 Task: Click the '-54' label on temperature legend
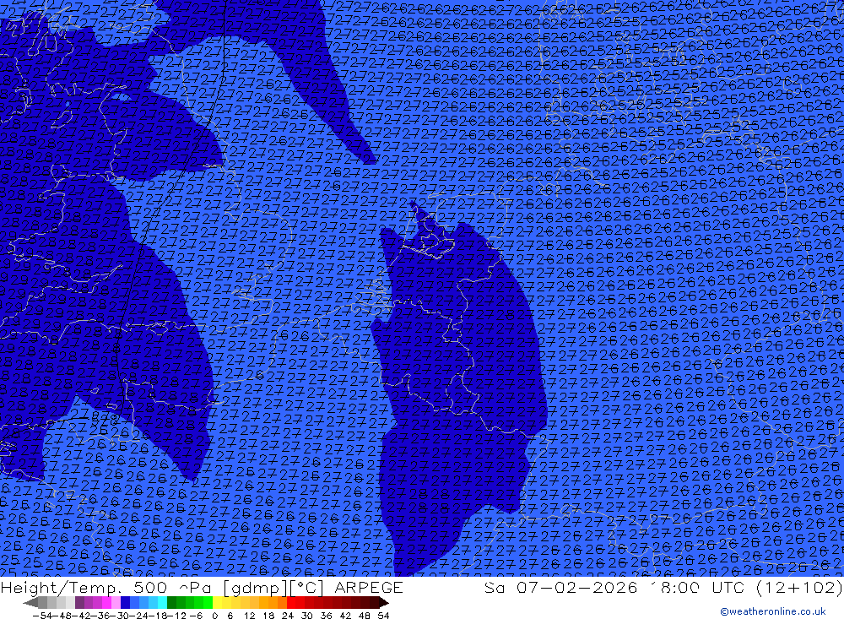43,616
